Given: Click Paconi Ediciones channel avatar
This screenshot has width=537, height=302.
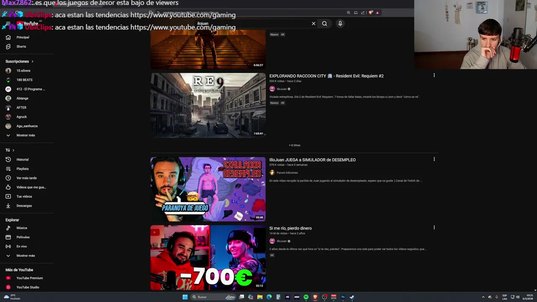Looking at the screenshot, I should pyautogui.click(x=272, y=172).
